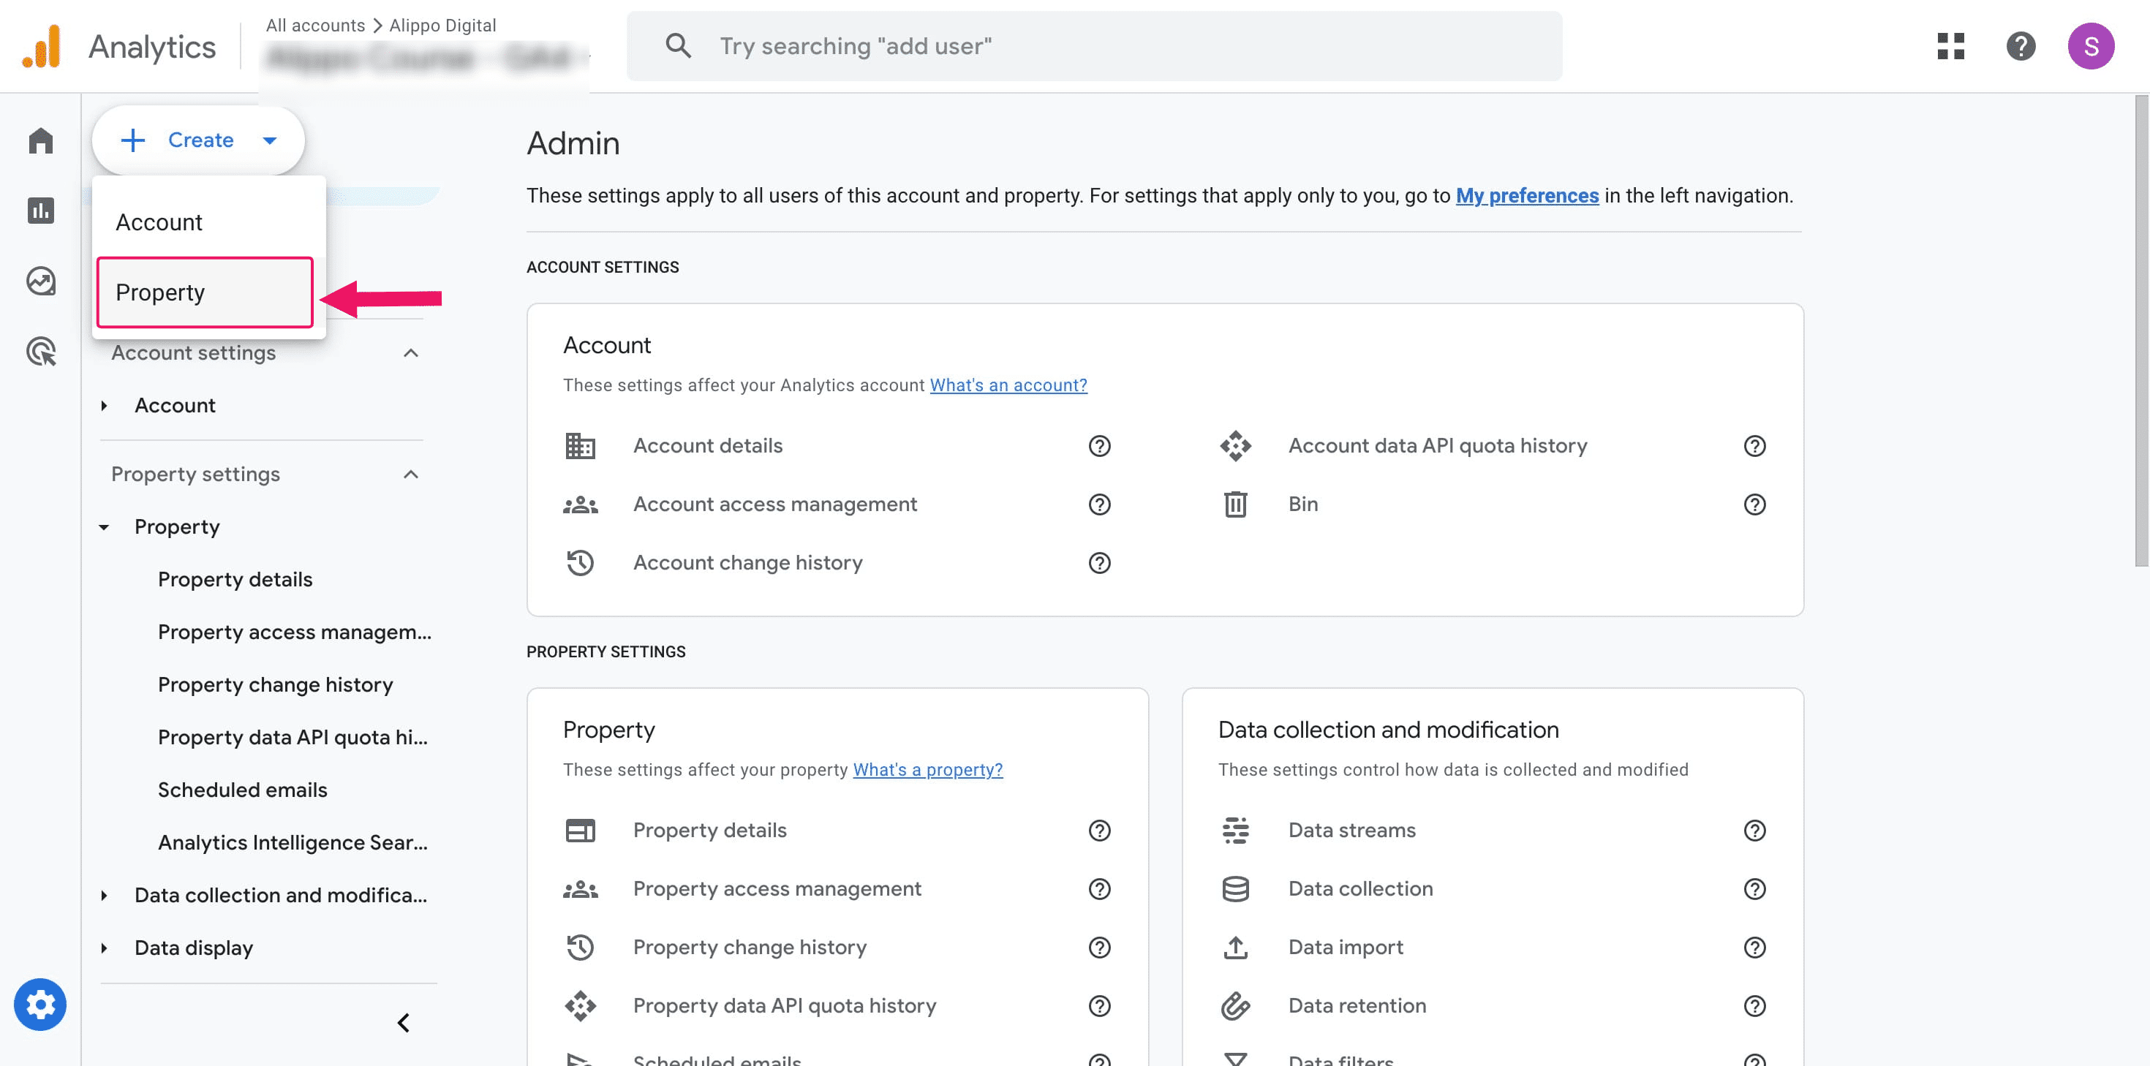Open the Reports bar chart icon
Viewport: 2150px width, 1066px height.
pyautogui.click(x=40, y=211)
